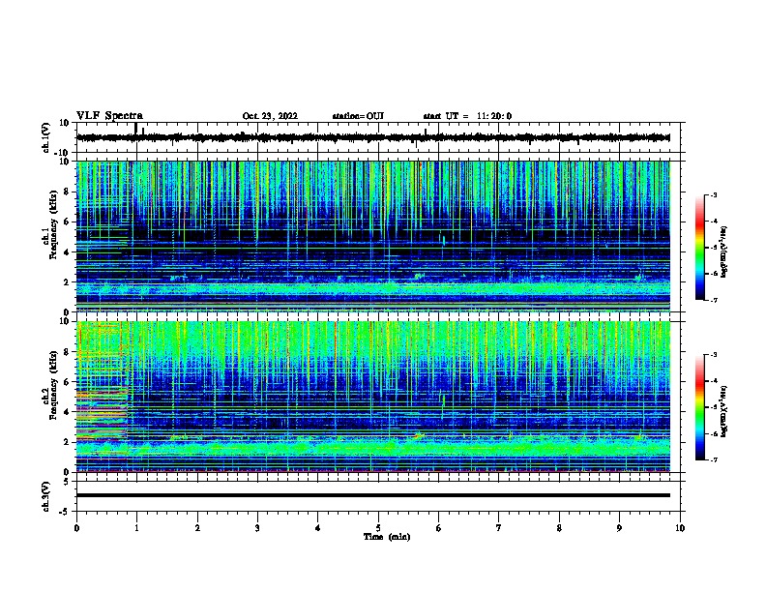Click inside the ch.2 spectrogram plot
Viewport: 766px width, 592px height.
click(373, 397)
